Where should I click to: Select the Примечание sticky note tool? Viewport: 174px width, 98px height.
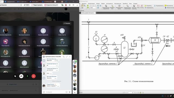(169, 6)
